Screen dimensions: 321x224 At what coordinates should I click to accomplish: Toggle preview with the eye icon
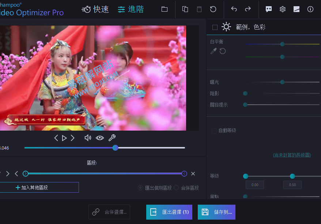click(x=100, y=138)
